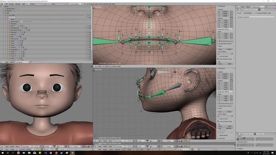Open the Windows notification center icon

click(273, 153)
